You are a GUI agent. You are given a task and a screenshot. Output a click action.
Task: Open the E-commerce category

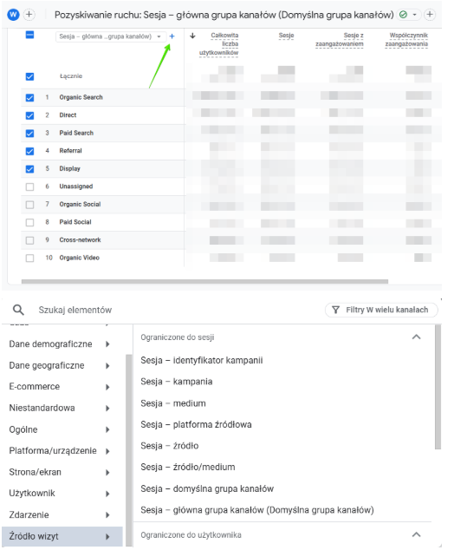pyautogui.click(x=62, y=387)
